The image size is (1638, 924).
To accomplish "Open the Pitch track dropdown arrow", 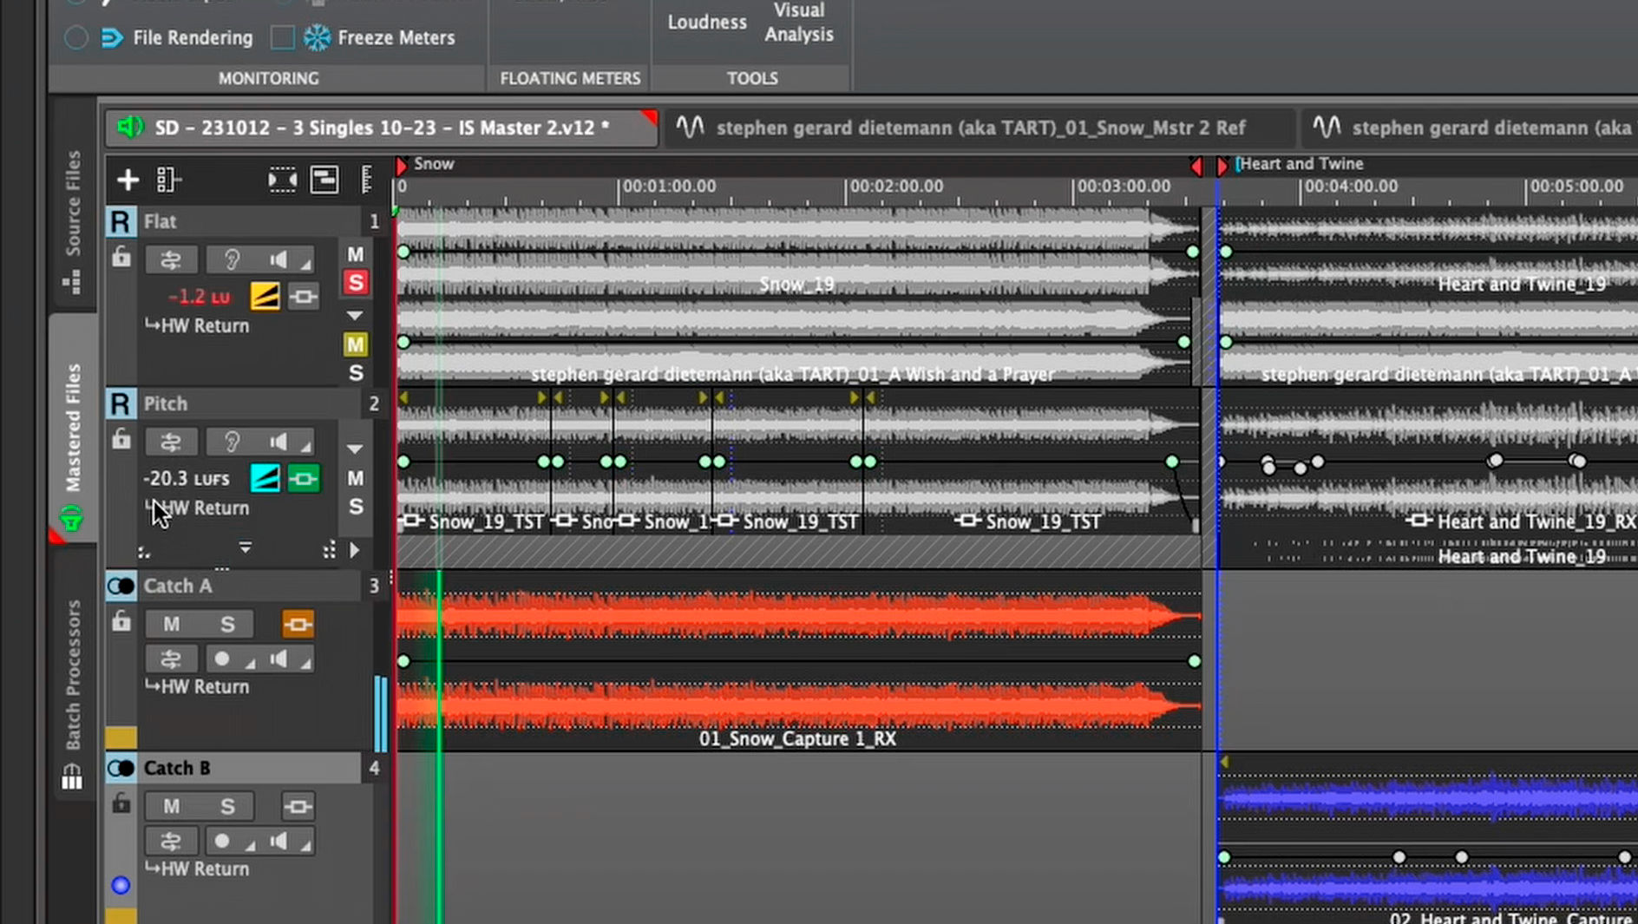I will point(355,449).
